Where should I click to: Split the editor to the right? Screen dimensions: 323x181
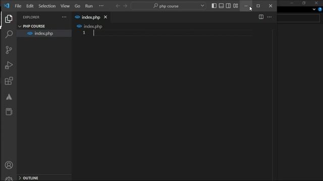click(x=261, y=17)
